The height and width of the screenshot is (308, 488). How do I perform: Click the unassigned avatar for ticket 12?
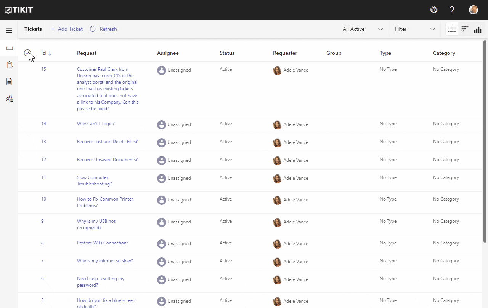(162, 160)
